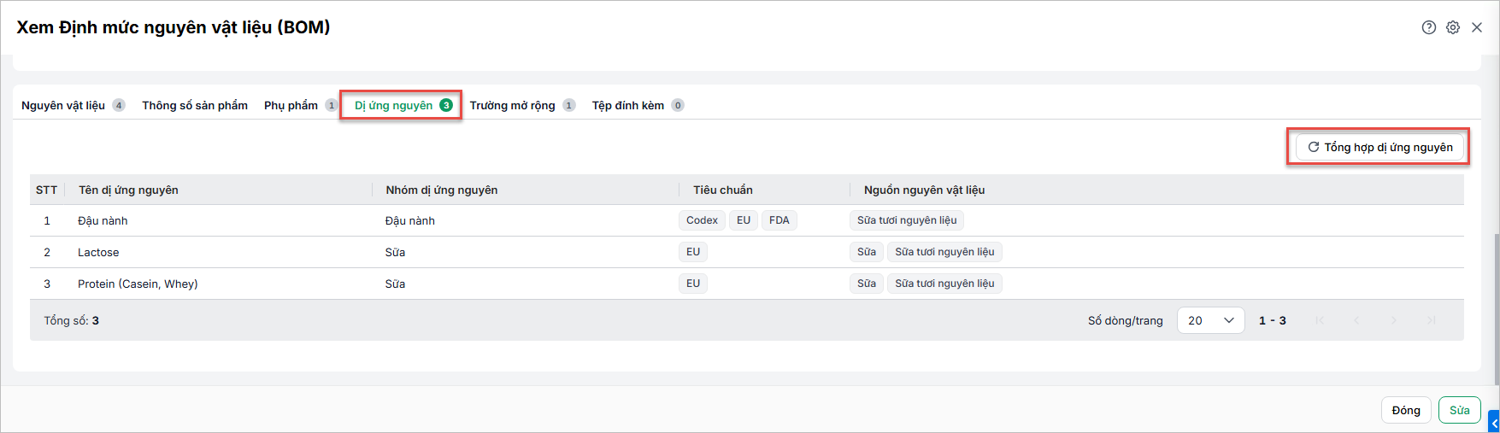Expand the blue side panel arrow

[1494, 422]
